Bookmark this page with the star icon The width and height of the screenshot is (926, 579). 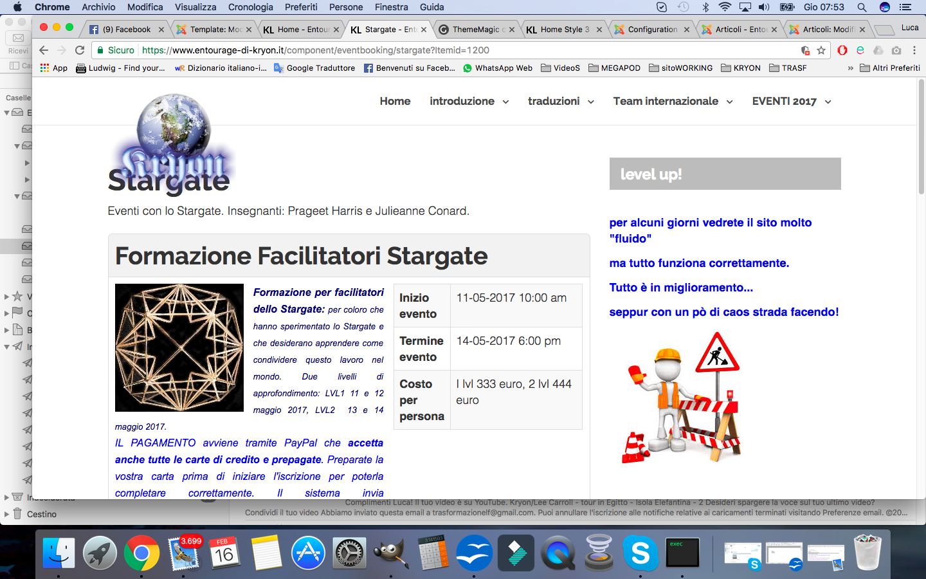tap(821, 50)
